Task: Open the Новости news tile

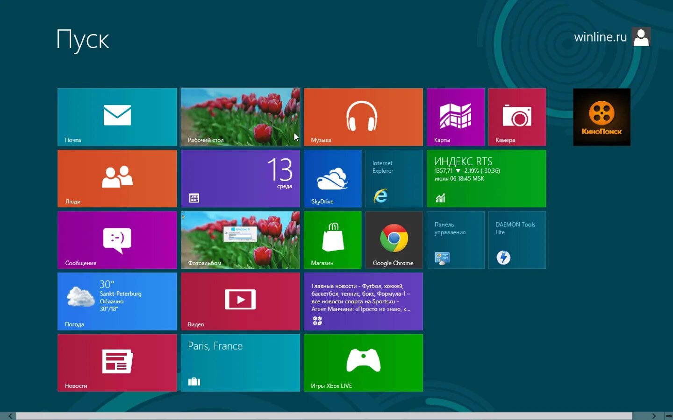Action: pyautogui.click(x=117, y=363)
